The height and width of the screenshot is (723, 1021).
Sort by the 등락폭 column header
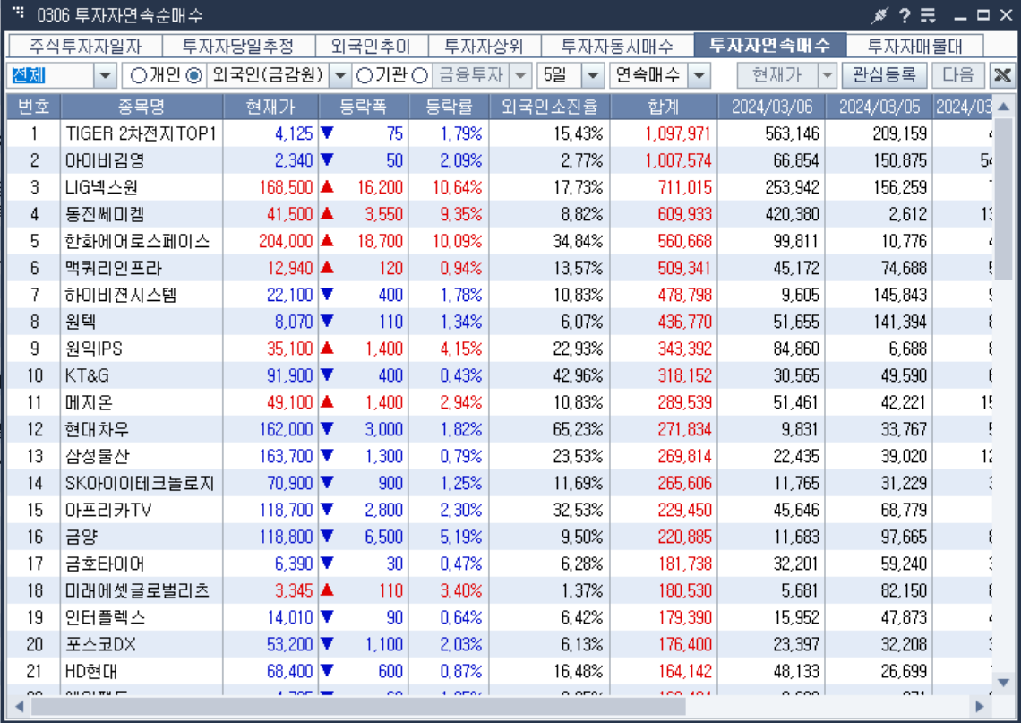point(364,107)
